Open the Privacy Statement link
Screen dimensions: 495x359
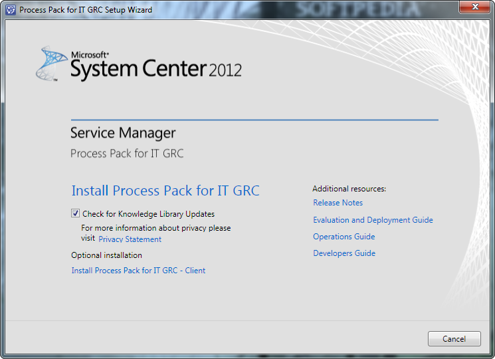130,239
